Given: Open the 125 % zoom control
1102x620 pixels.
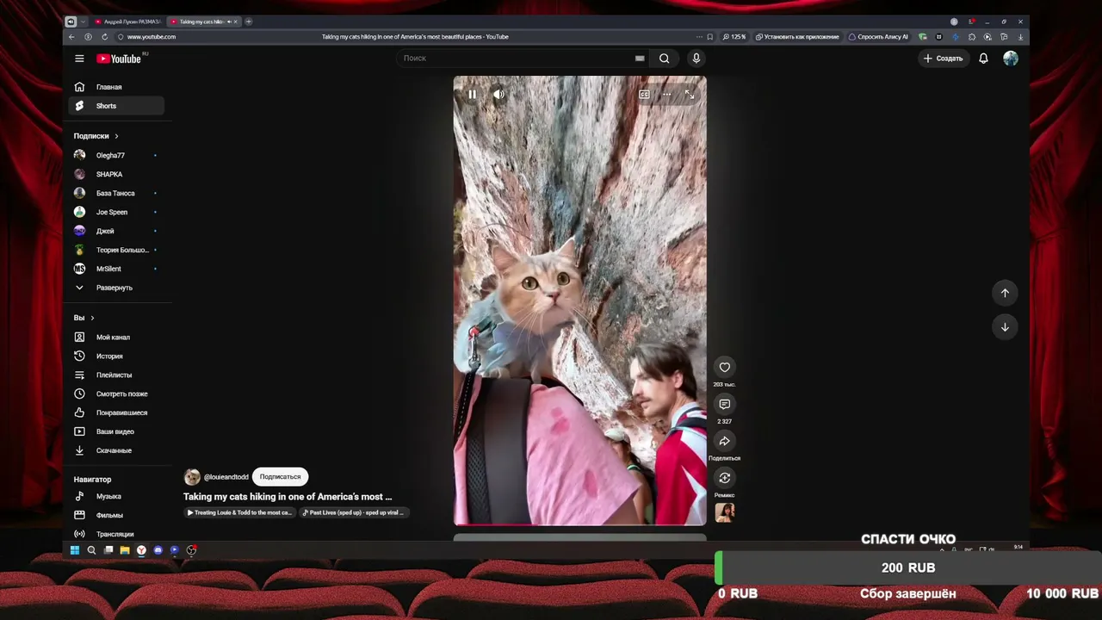Looking at the screenshot, I should tap(734, 37).
